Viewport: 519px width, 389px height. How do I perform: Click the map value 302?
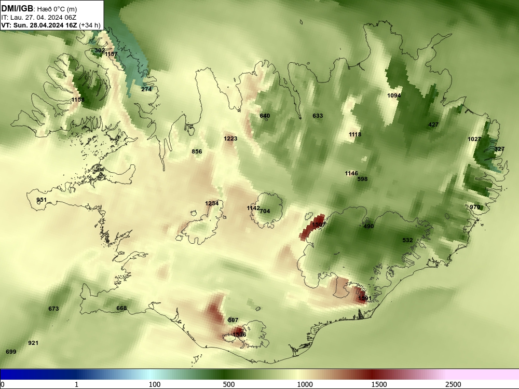[100, 51]
